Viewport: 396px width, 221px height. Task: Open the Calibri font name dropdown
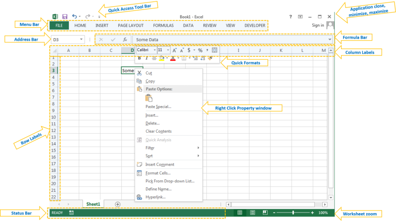click(x=154, y=50)
